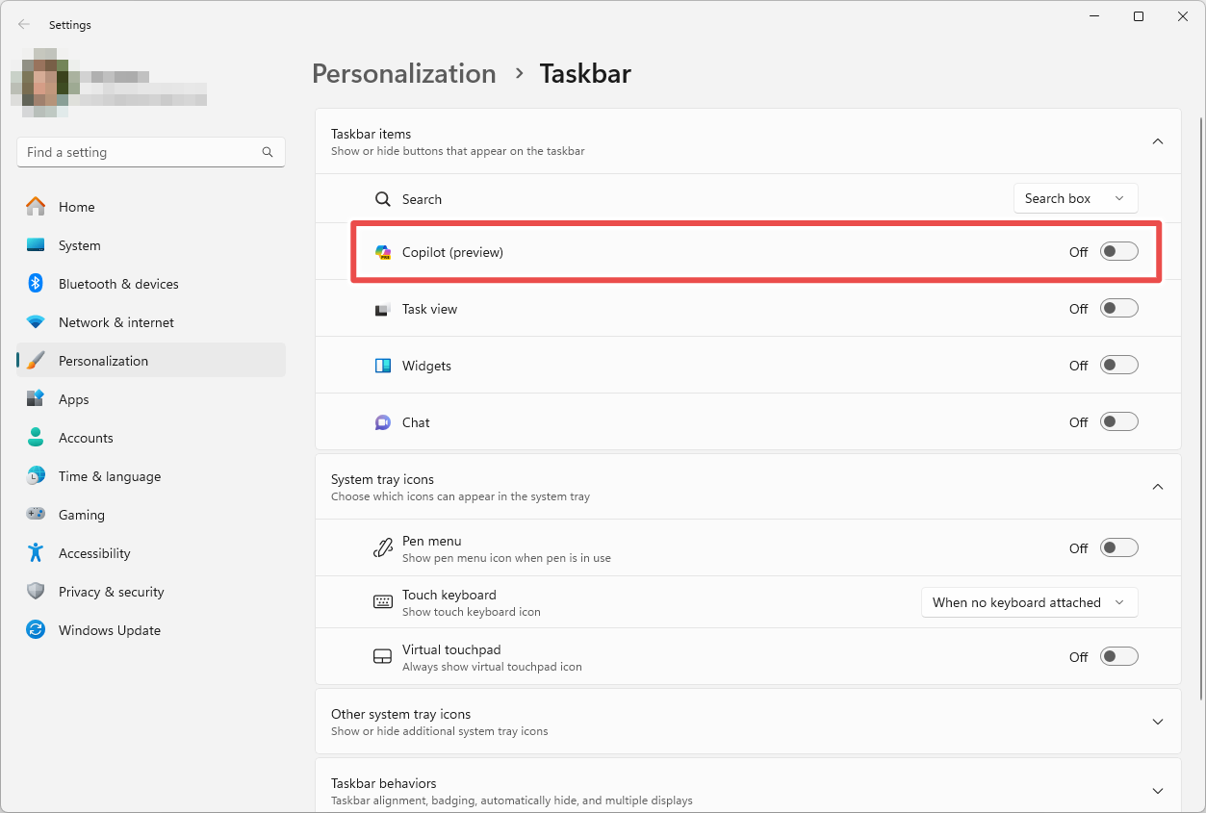Enable the Pen menu toggle

click(1119, 548)
